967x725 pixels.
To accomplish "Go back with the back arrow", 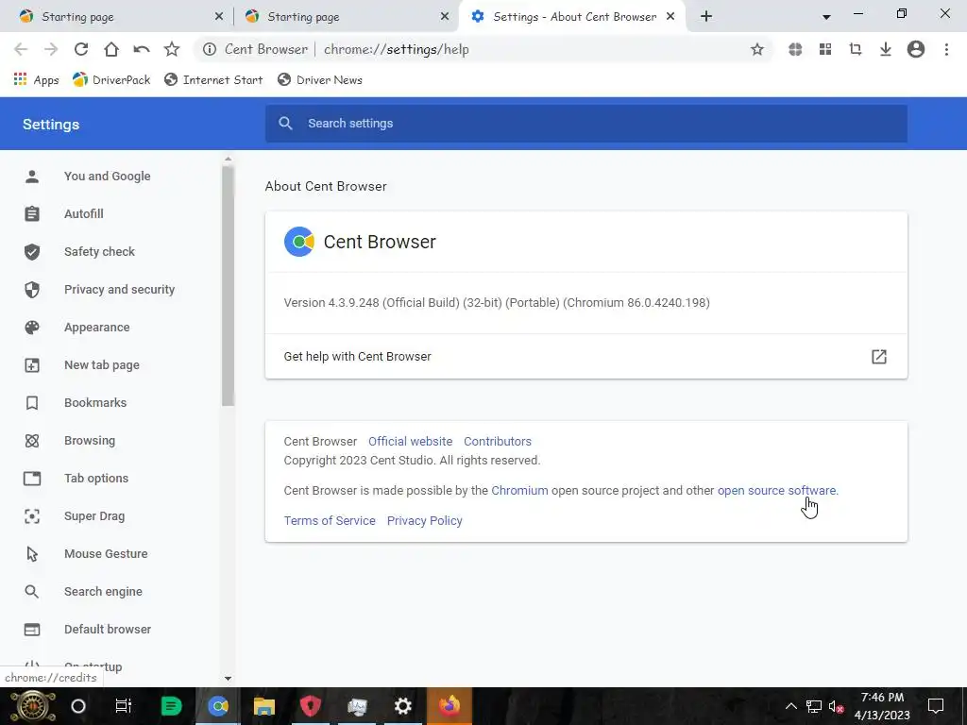I will coord(21,49).
